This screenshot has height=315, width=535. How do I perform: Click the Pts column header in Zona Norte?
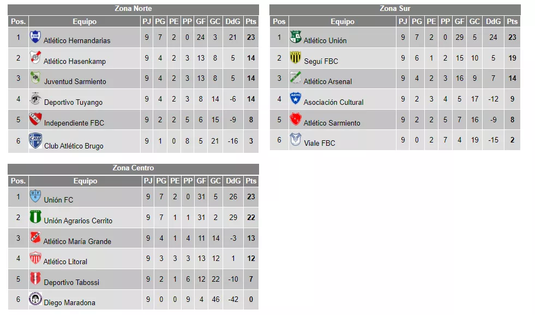(x=251, y=22)
